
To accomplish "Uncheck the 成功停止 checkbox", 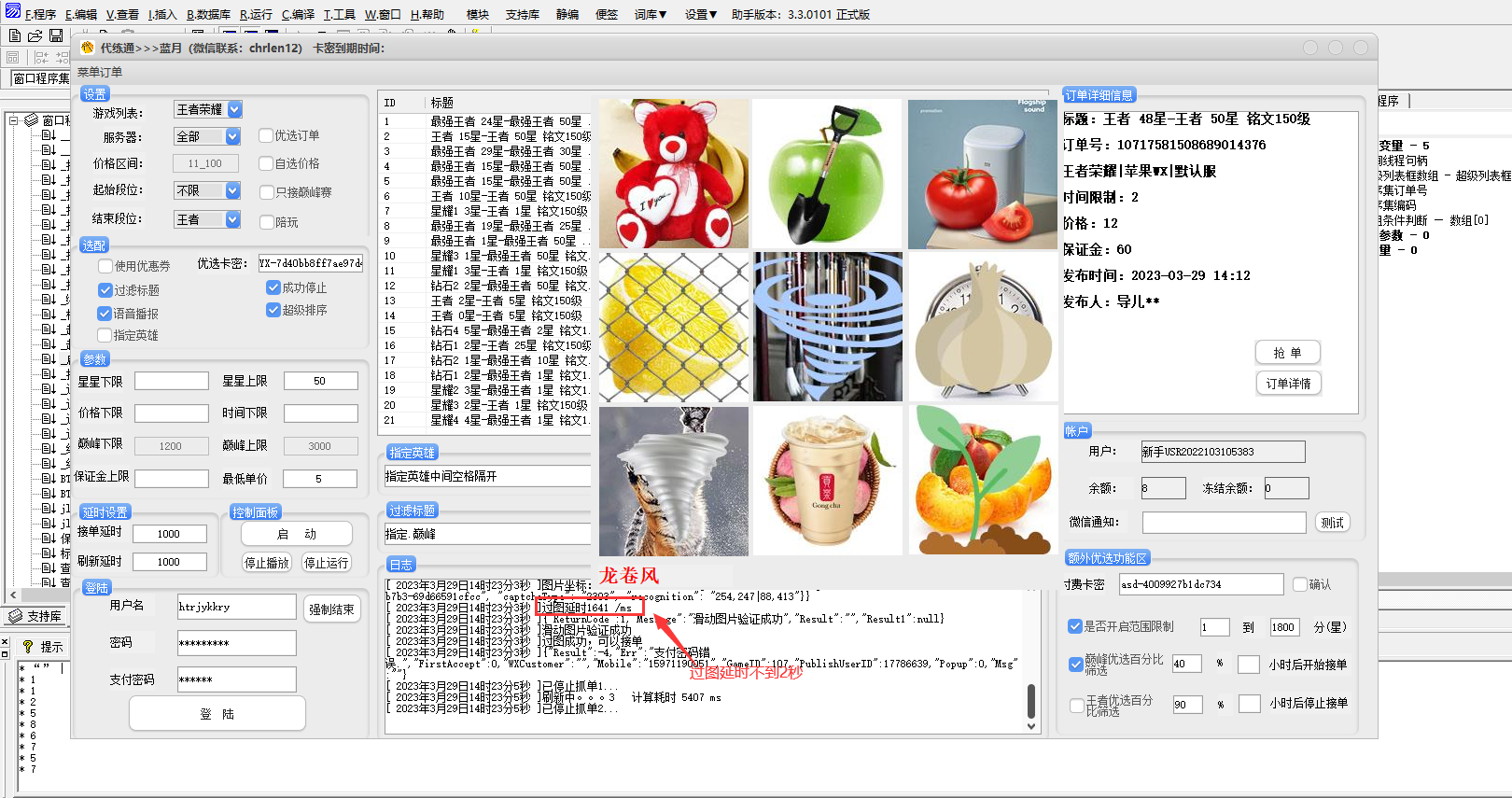I will point(273,287).
